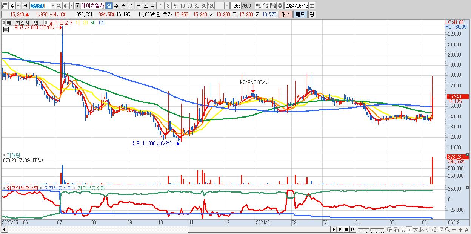Click the split window layout icon at bottom
Screen dimensions: 471x234
click(x=389, y=229)
